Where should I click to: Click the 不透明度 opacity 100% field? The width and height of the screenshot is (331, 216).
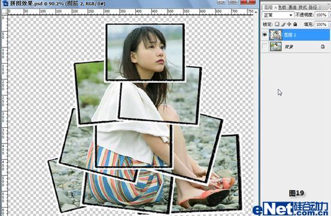[321, 15]
